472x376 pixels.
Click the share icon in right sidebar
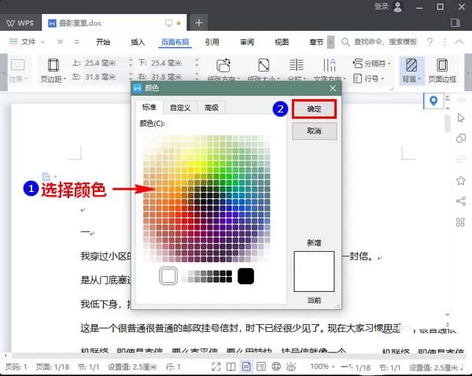[460, 201]
